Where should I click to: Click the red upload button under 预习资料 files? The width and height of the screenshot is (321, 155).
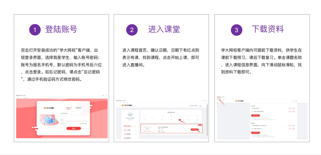(x=255, y=115)
